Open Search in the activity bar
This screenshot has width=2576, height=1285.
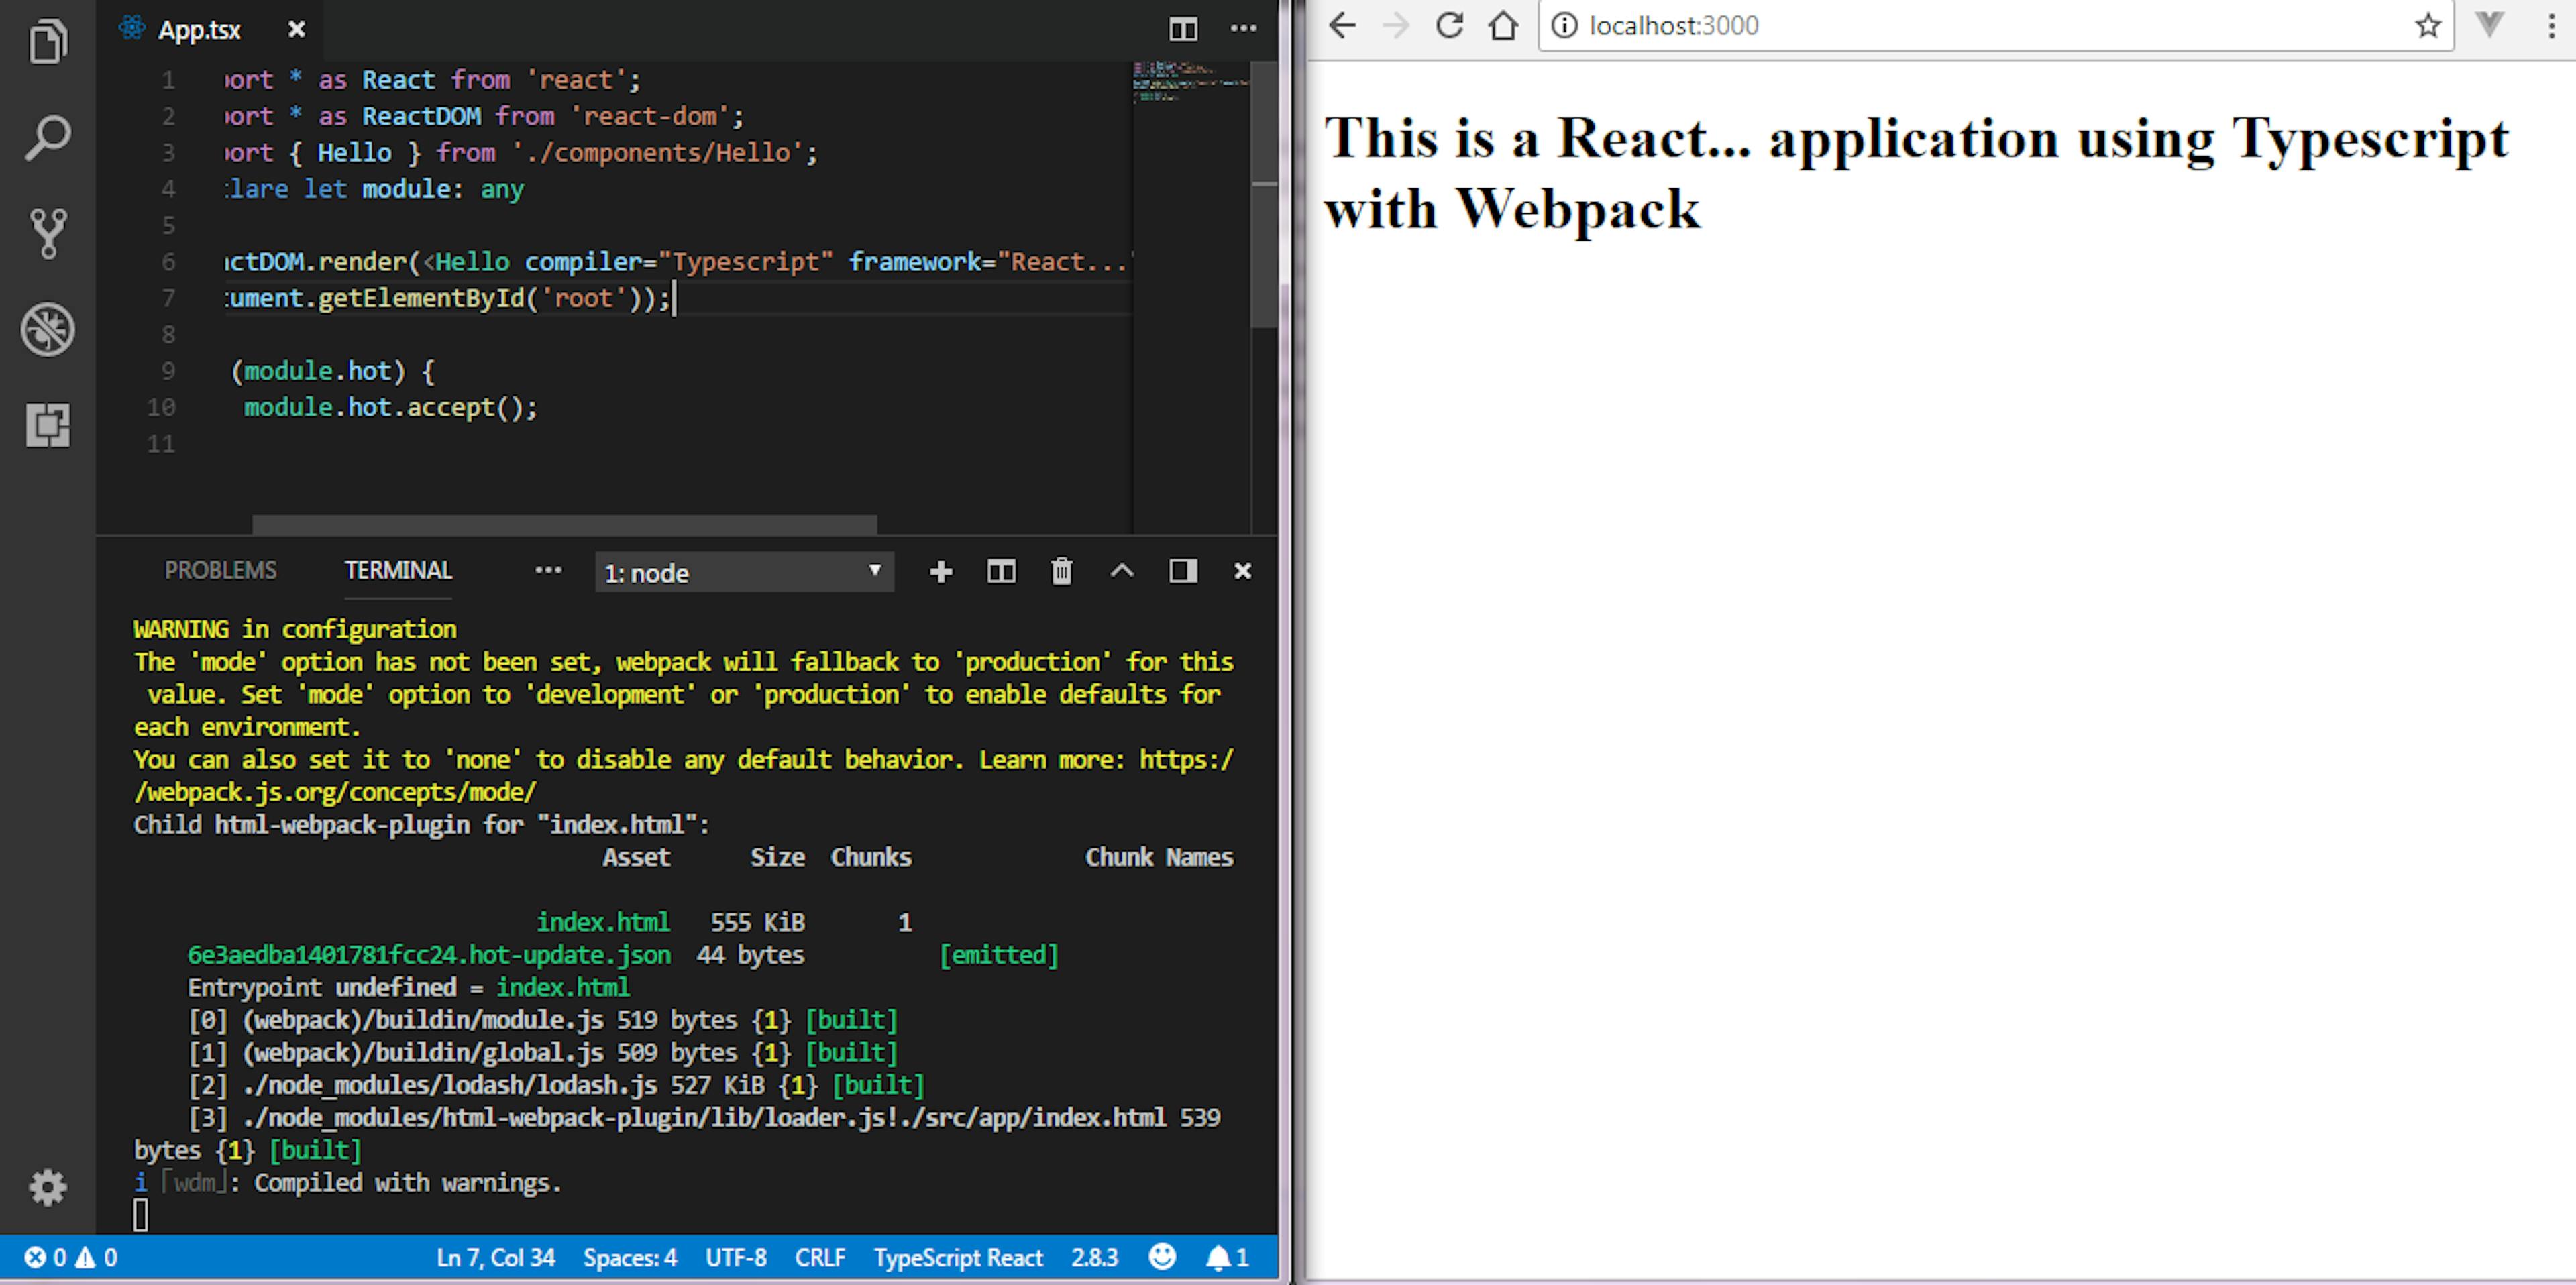pos(47,138)
